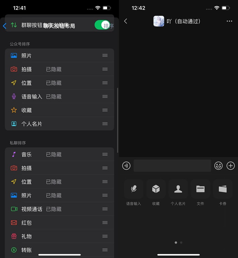The width and height of the screenshot is (238, 258).
Task: Grab the reorder handle for 公众号 照片 row
Action: tap(105, 56)
